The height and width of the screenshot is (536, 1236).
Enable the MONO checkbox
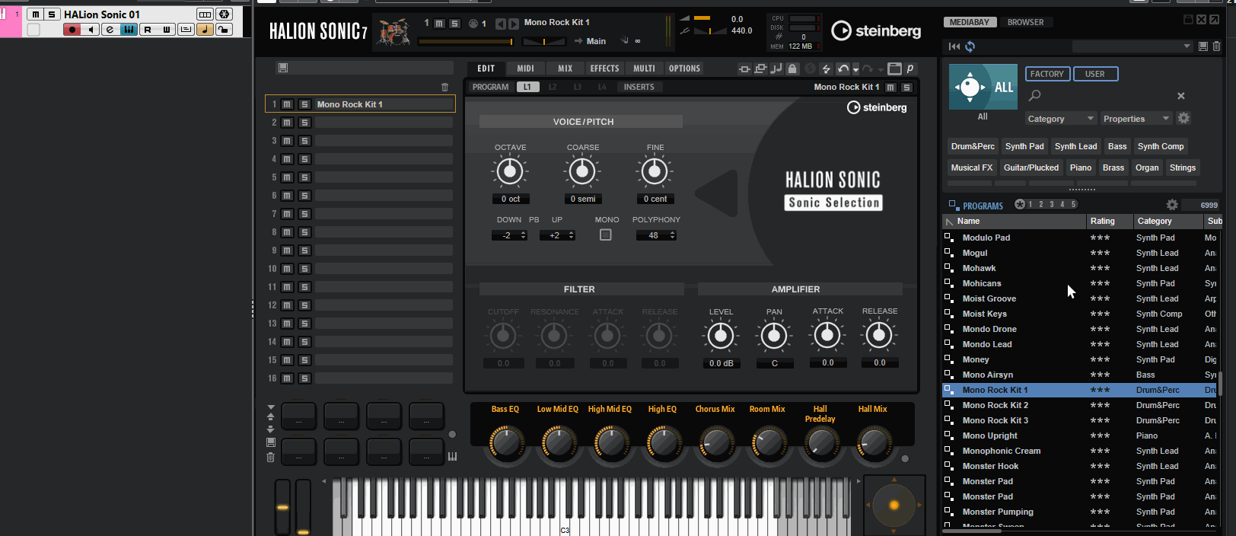pyautogui.click(x=605, y=235)
